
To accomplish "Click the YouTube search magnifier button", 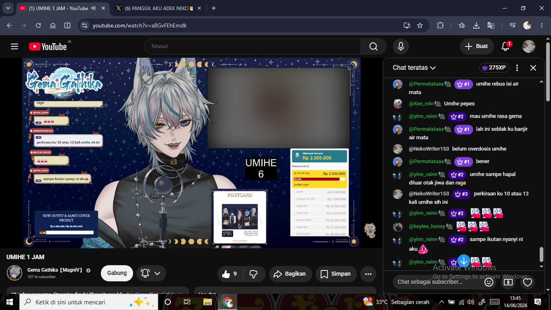I will pyautogui.click(x=373, y=46).
